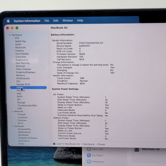
Task: Select NVMExpress in the sidebar
Action: tap(23, 78)
